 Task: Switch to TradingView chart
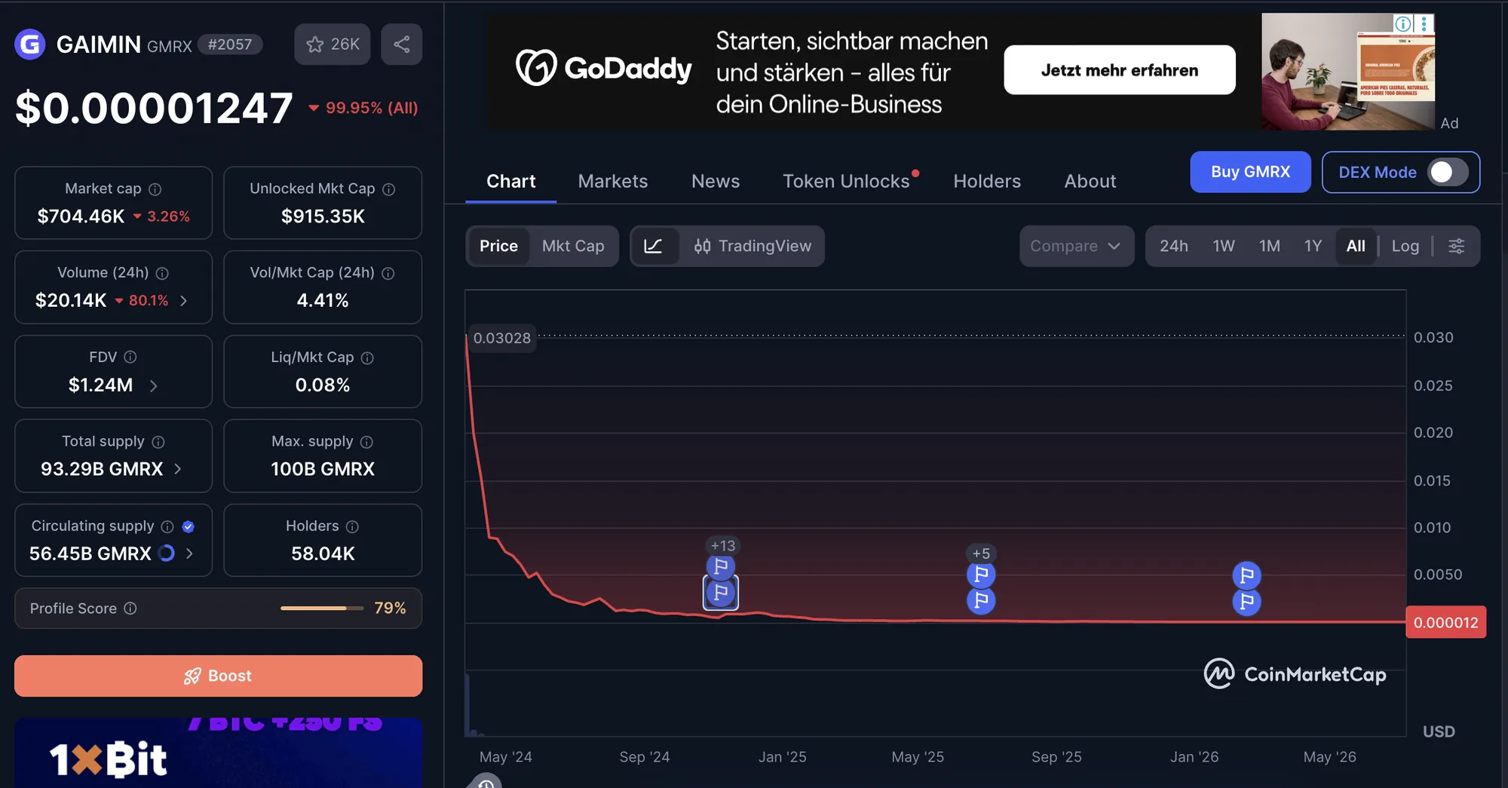(x=752, y=246)
